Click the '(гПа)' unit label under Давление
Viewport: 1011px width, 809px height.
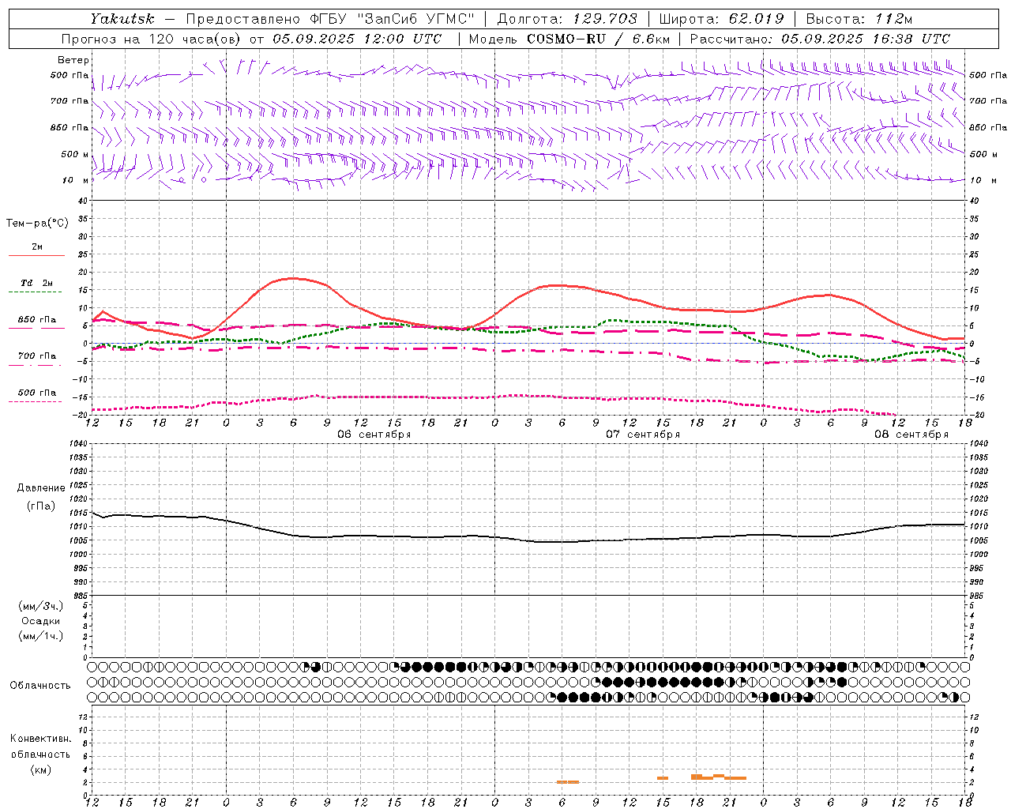[x=41, y=506]
